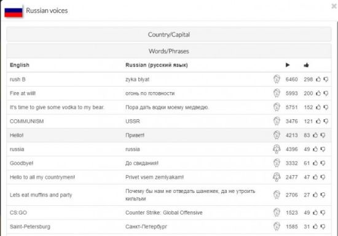The image size is (338, 236).
Task: Select the 'Санкт-Петербург' translation cell
Action: click(146, 227)
